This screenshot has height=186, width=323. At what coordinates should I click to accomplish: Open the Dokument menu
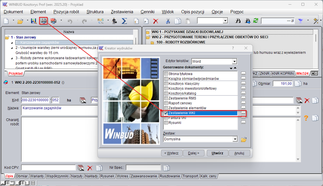[14, 12]
